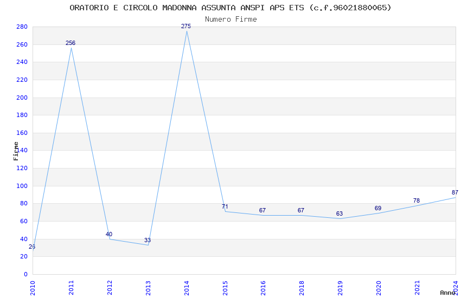Click the y-axis value 260

(x=22, y=44)
